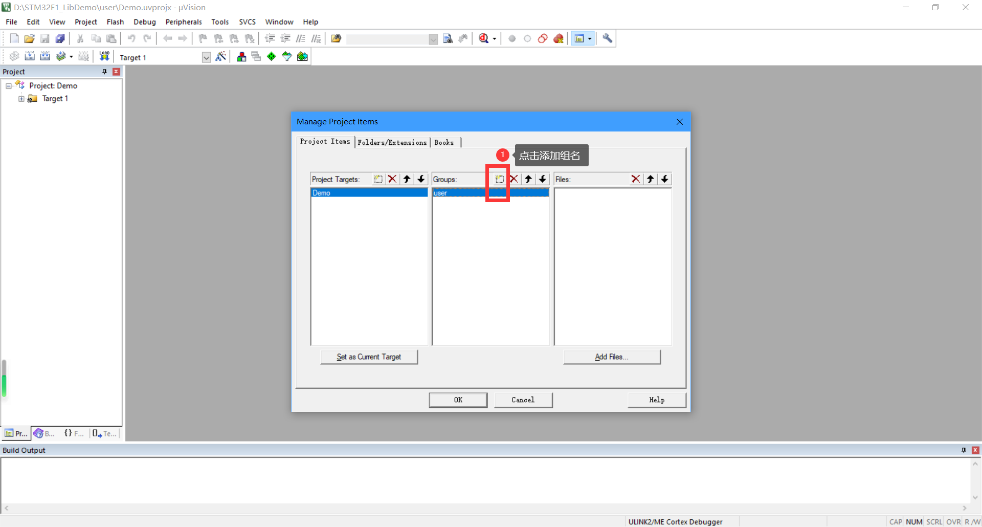Image resolution: width=982 pixels, height=527 pixels.
Task: Confirm dialog with OK button
Action: [x=458, y=400]
